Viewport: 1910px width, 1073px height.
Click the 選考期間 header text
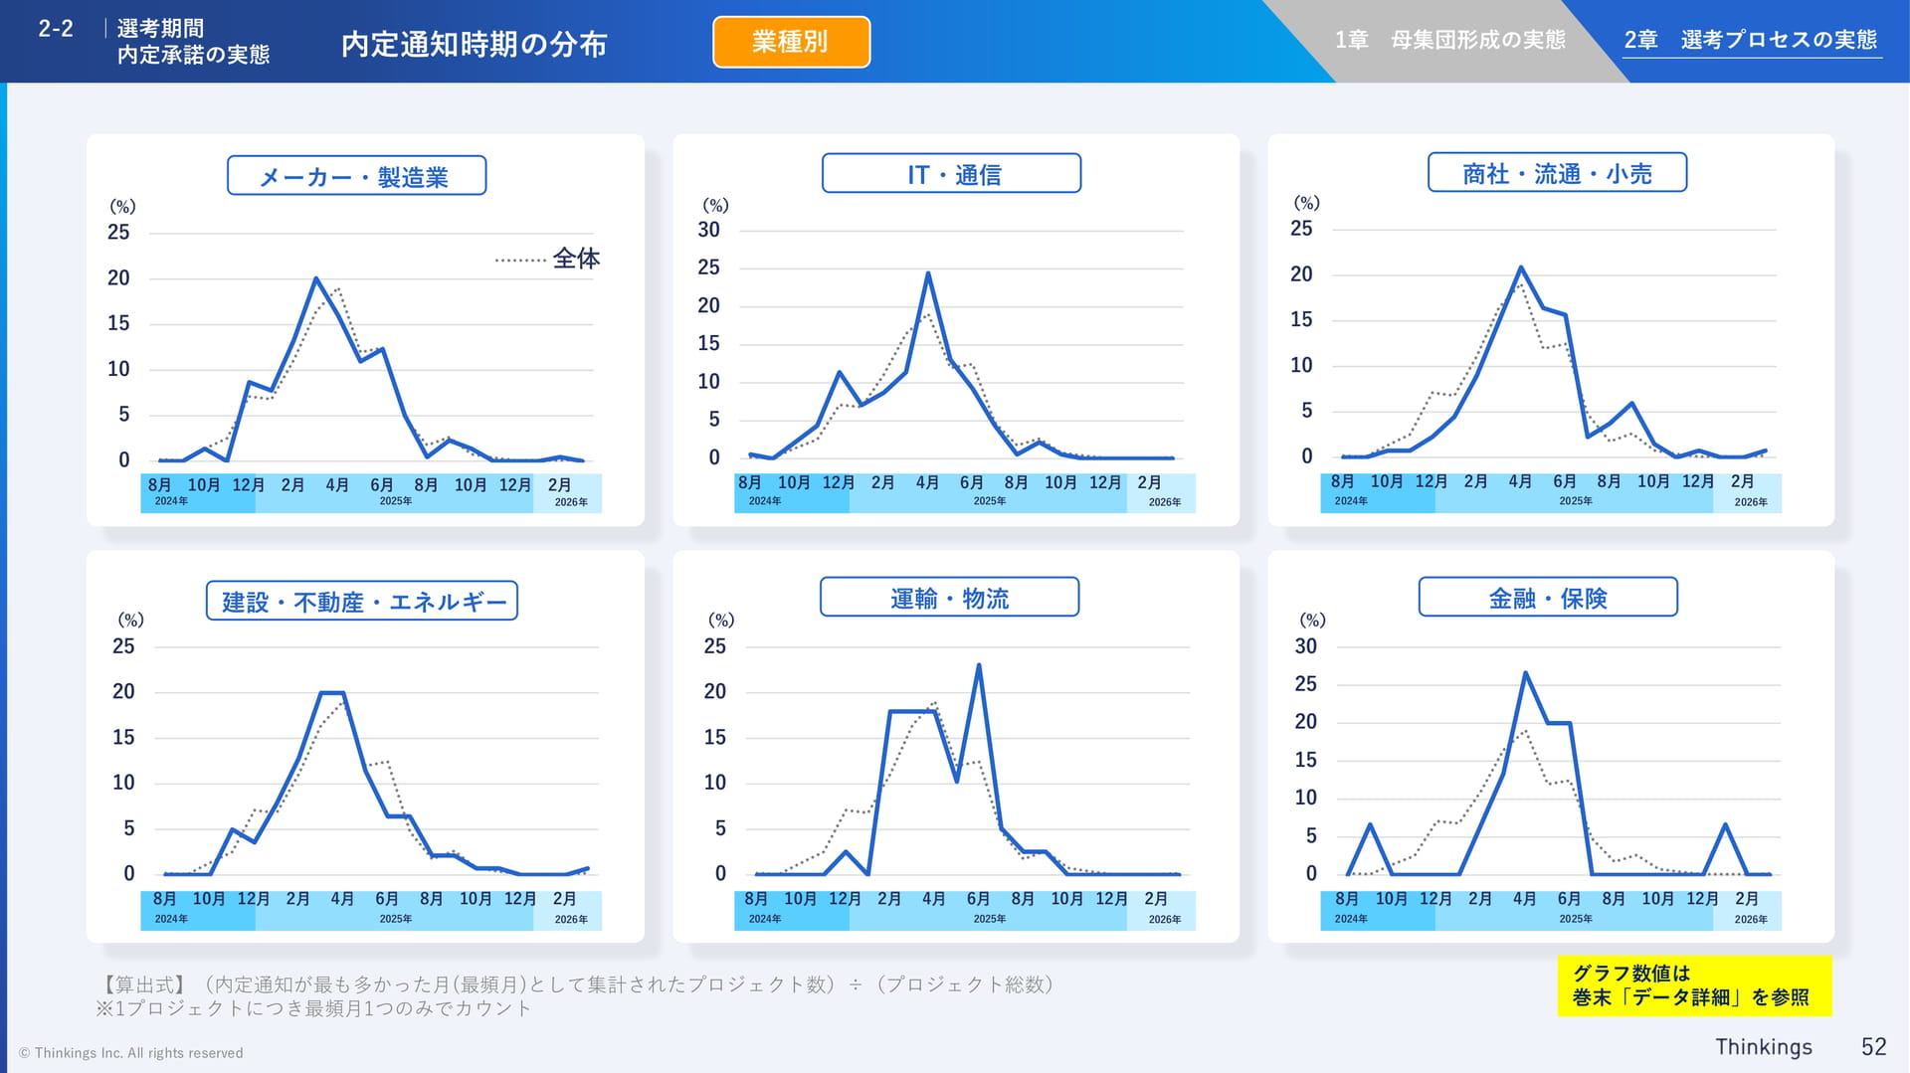pos(160,28)
